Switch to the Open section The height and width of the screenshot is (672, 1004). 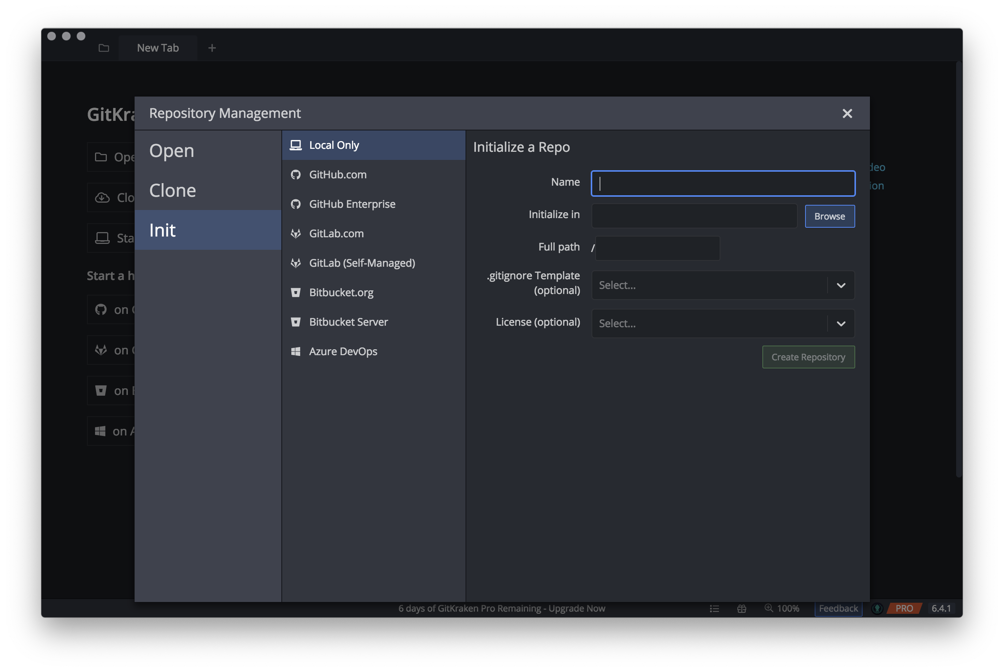(x=172, y=151)
